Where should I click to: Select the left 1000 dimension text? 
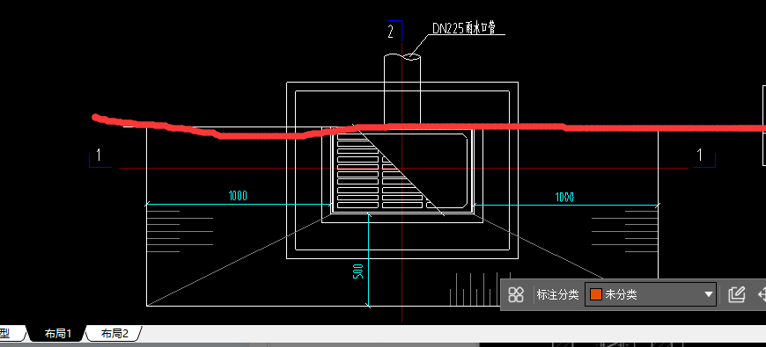238,196
